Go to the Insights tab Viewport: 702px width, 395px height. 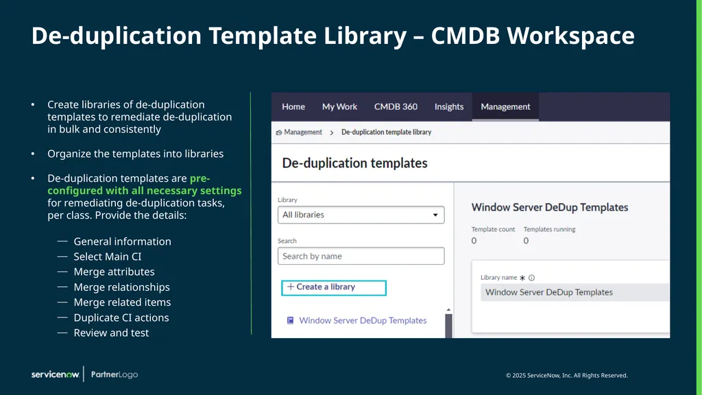click(448, 106)
